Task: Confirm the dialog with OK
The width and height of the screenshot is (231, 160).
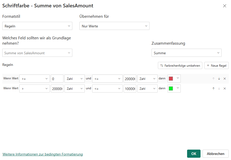Action: point(194,154)
